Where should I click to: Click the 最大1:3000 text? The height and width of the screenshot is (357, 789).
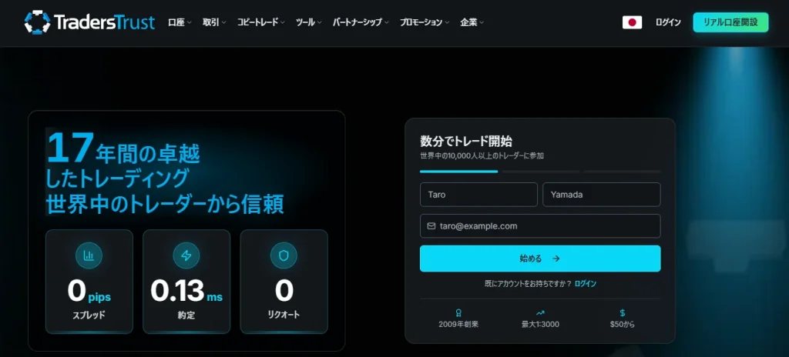(540, 325)
